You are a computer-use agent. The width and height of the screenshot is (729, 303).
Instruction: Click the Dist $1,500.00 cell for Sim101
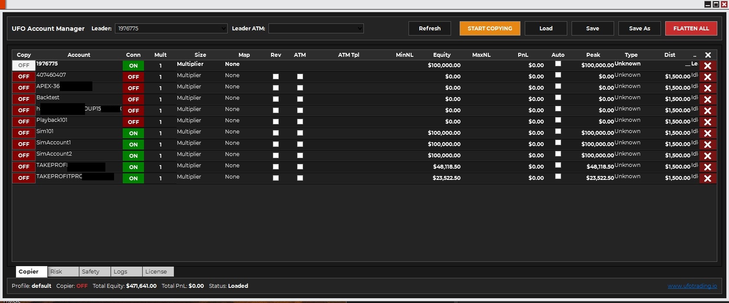(677, 133)
